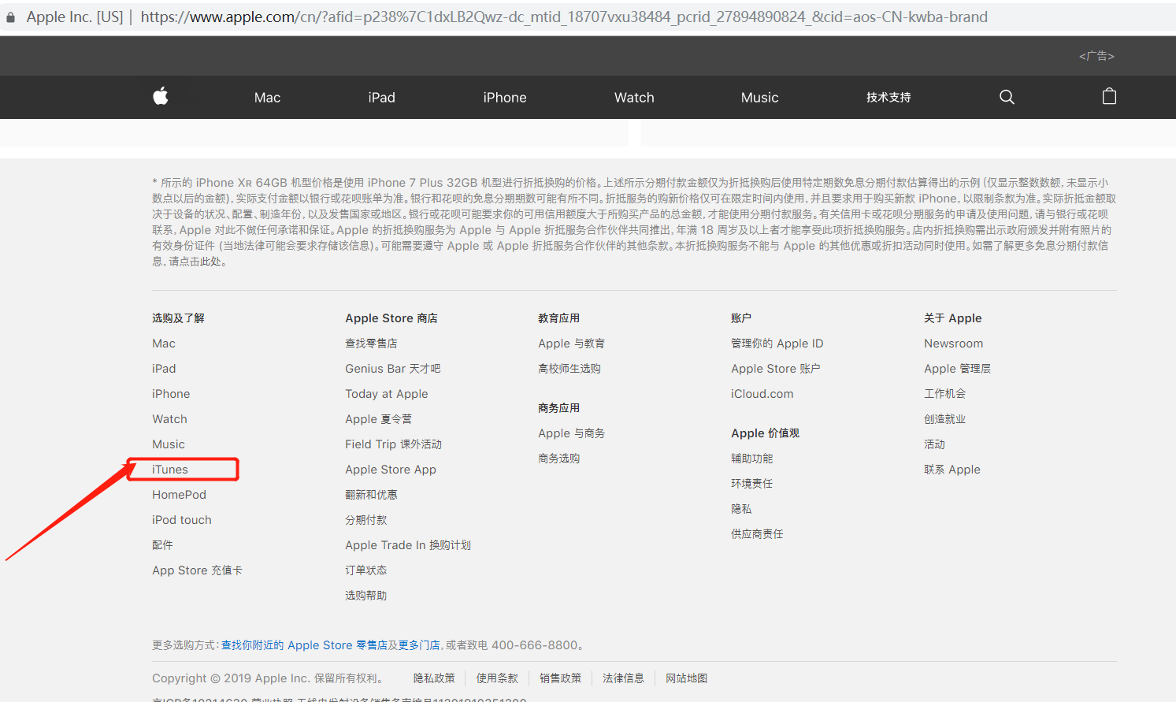Image resolution: width=1176 pixels, height=702 pixels.
Task: Click the Apple logo in navigation bar
Action: [x=161, y=96]
